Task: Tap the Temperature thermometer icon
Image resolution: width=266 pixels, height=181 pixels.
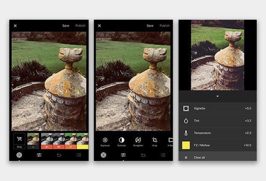Action: (186, 133)
